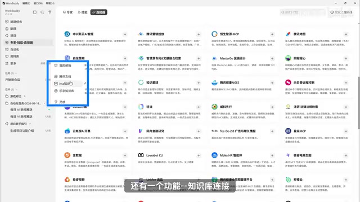Image resolution: width=360 pixels, height=202 pixels.
Task: Click the 轻流 logo icon
Action: pyautogui.click(x=141, y=107)
